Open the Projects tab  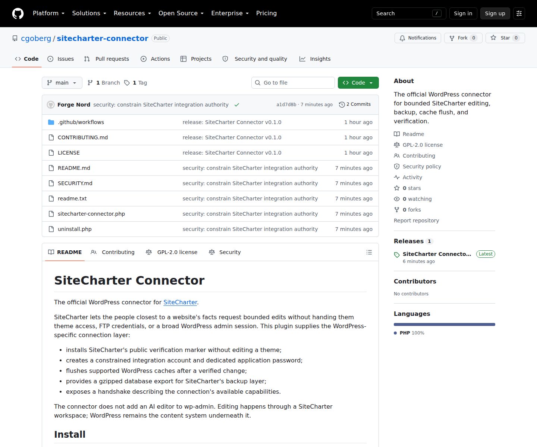[196, 59]
